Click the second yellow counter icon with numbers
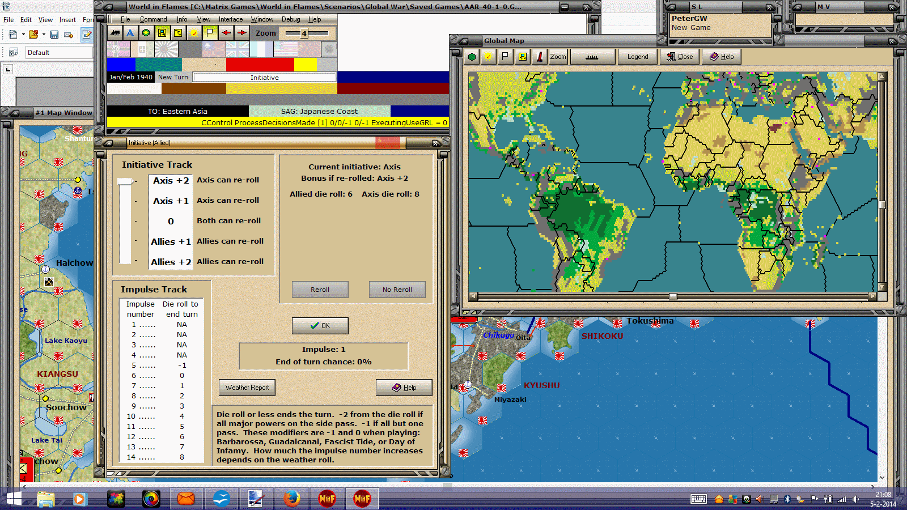The height and width of the screenshot is (510, 907). [x=178, y=33]
